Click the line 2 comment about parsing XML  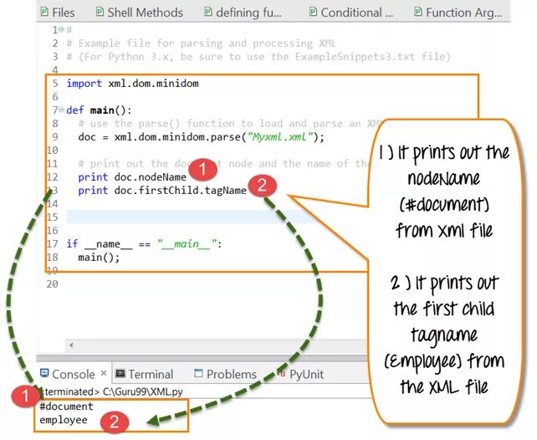(x=202, y=43)
